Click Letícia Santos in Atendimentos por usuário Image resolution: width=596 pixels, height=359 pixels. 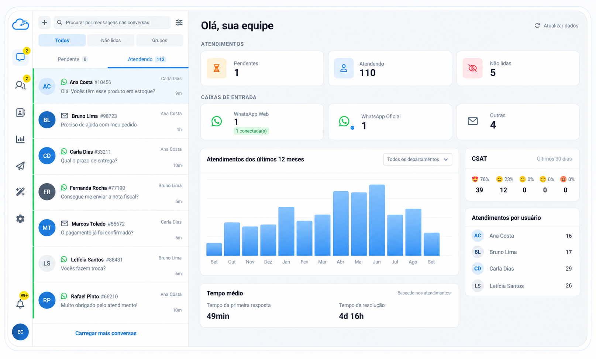[x=522, y=286]
